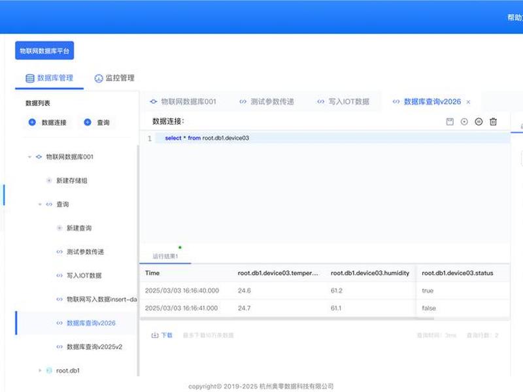Open 写入IOT数据 query in tree
This screenshot has height=392, width=523.
point(84,275)
